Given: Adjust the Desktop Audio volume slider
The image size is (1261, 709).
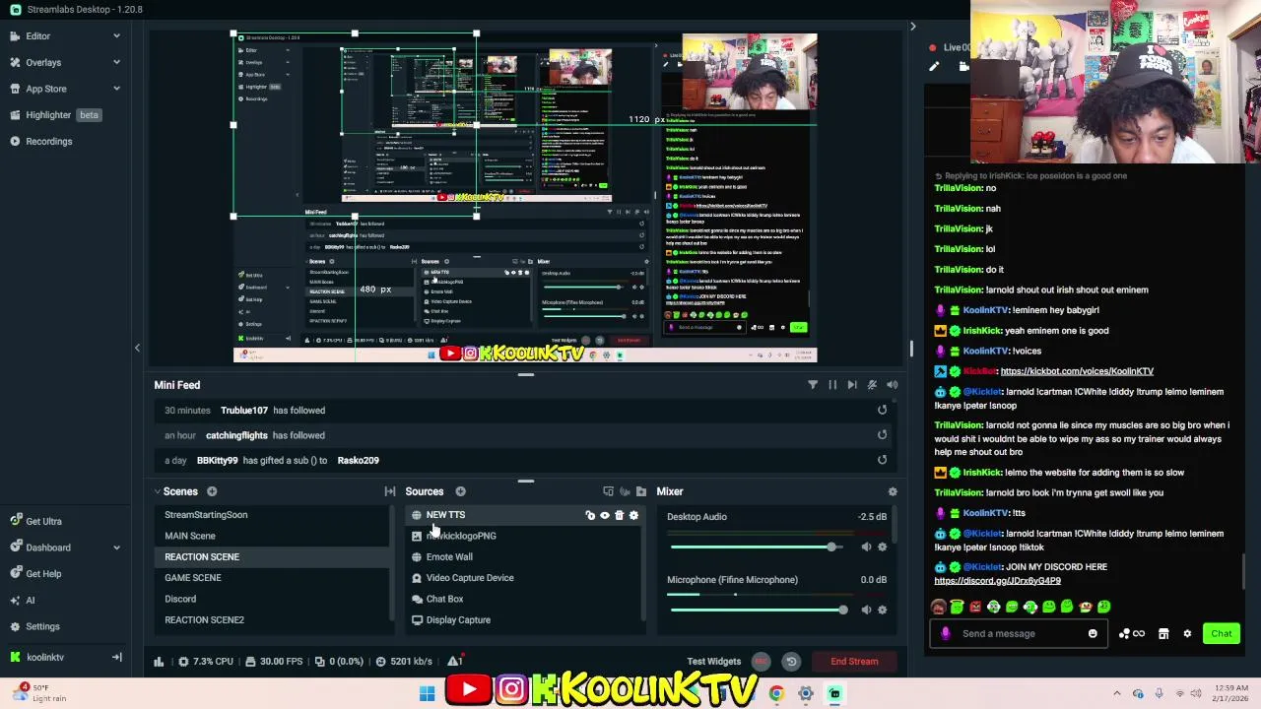Looking at the screenshot, I should (832, 547).
